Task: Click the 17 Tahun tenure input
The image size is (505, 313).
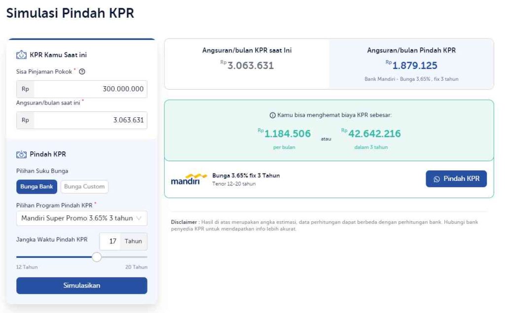Action: pos(112,242)
